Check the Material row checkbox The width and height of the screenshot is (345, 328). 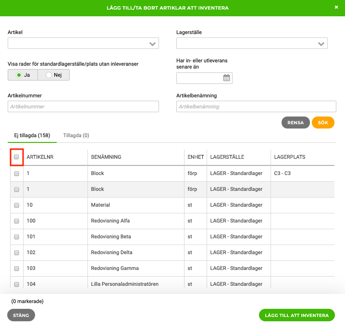16,205
